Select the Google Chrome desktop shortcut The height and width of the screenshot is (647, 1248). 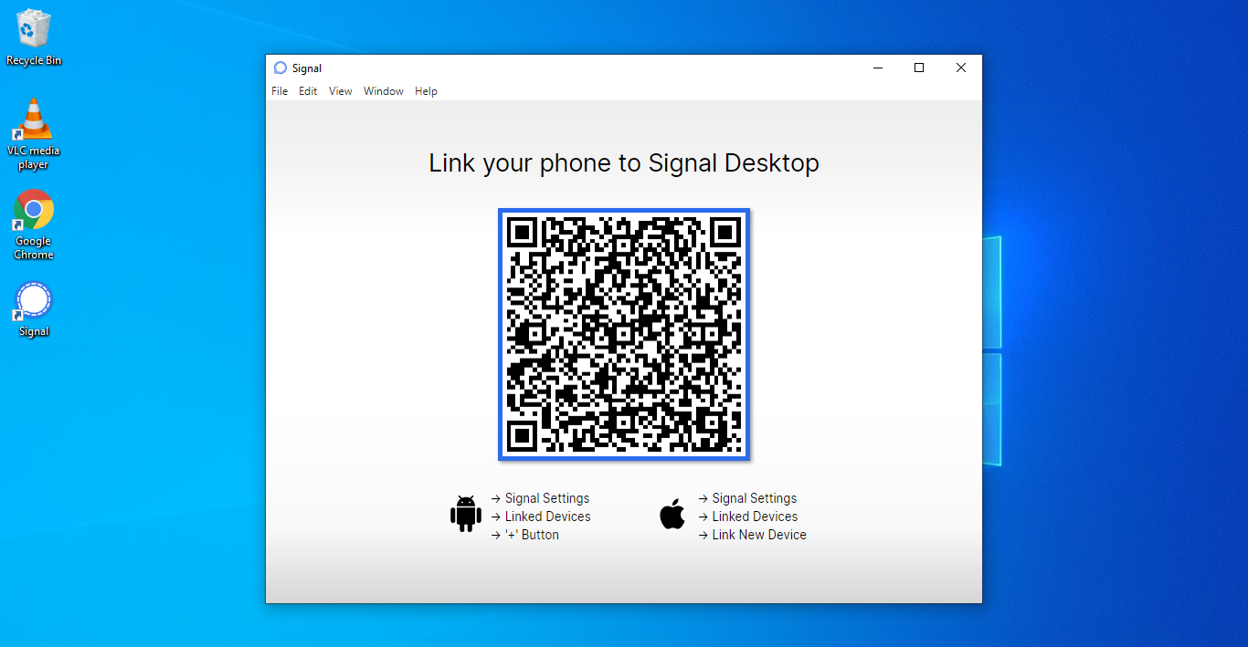click(x=34, y=225)
